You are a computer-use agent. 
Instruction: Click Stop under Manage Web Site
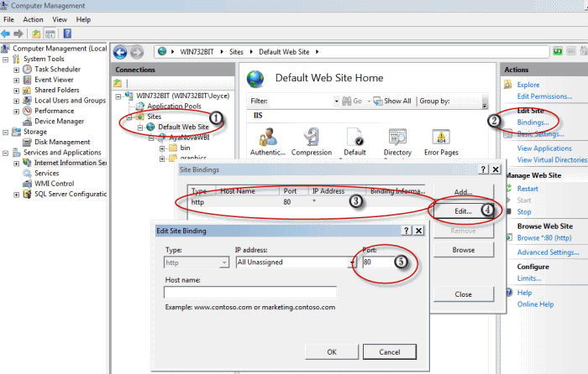[x=524, y=212]
